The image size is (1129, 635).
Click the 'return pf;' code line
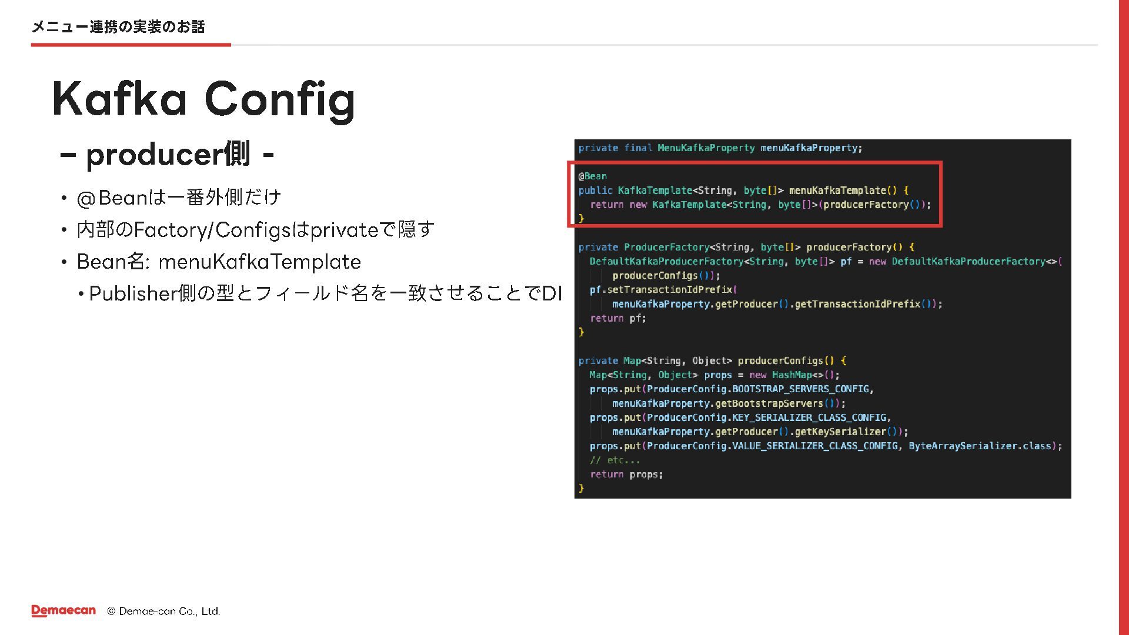tap(618, 318)
